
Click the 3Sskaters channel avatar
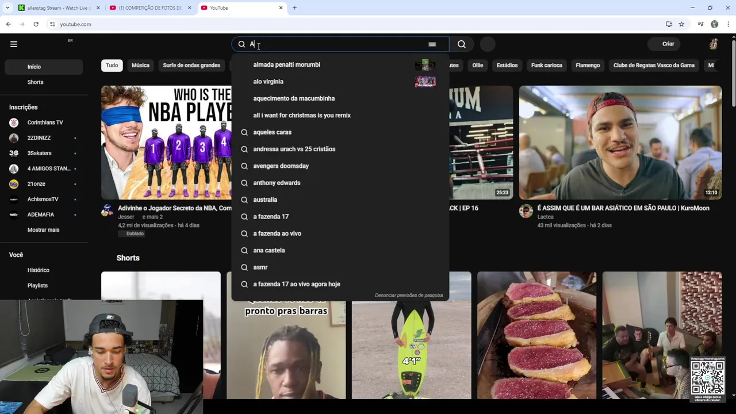14,153
